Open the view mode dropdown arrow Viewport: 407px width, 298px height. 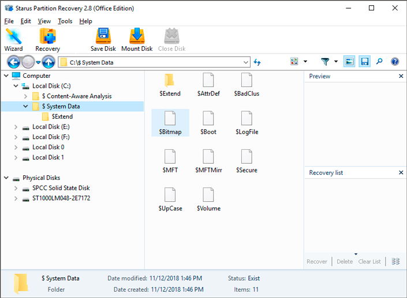[x=305, y=62]
